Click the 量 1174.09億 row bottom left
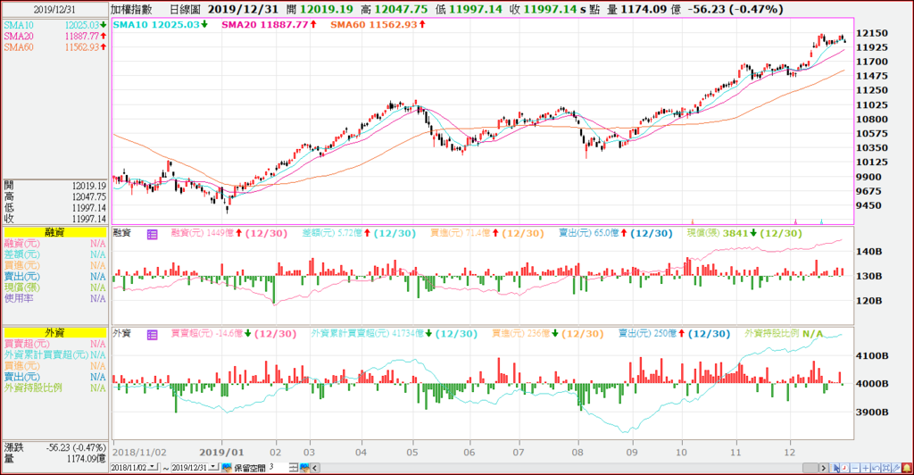The height and width of the screenshot is (475, 914). [54, 459]
